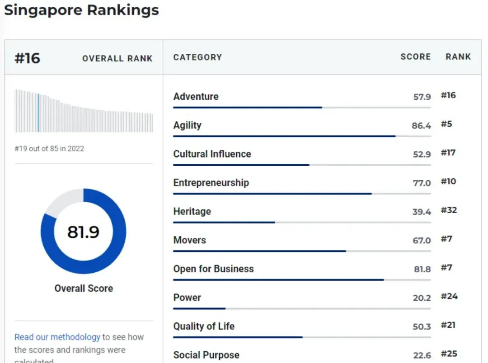The height and width of the screenshot is (363, 488).
Task: Click the RANK column header
Action: click(x=458, y=56)
